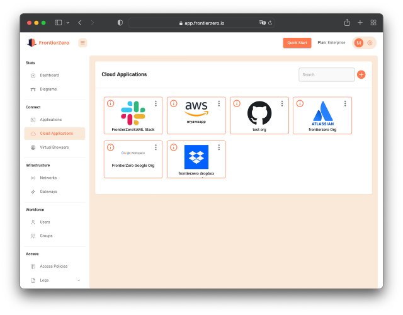
Task: Go to Applications in sidebar
Action: click(55, 120)
